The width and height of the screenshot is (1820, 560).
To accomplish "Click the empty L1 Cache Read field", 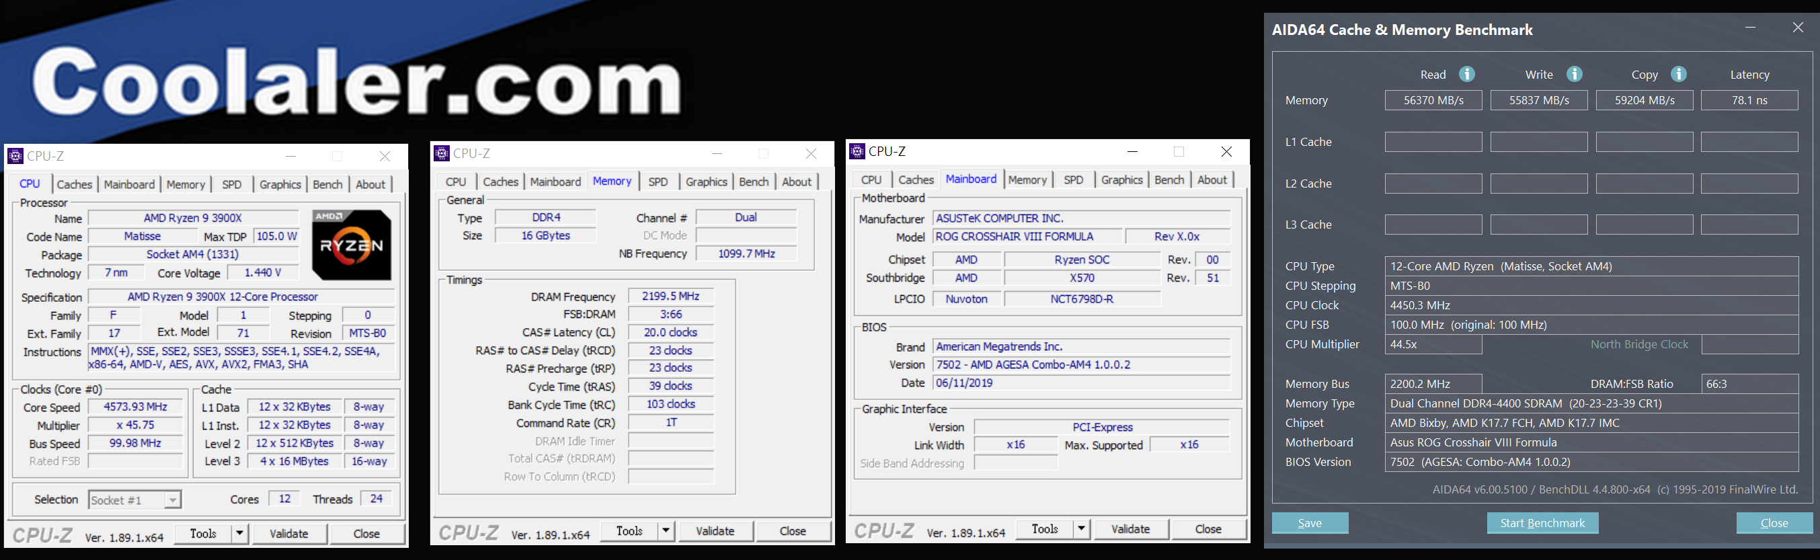I will [x=1433, y=142].
